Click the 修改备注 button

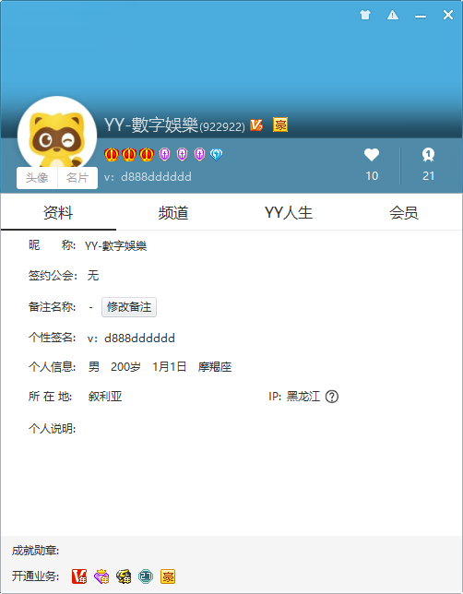coord(129,307)
